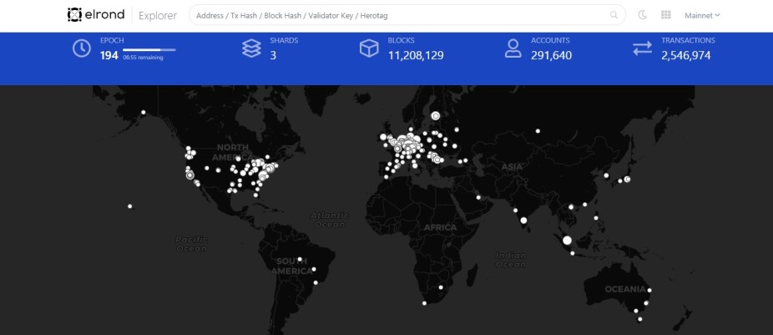Click the Transactions arrows icon
This screenshot has width=773, height=335.
(x=643, y=48)
